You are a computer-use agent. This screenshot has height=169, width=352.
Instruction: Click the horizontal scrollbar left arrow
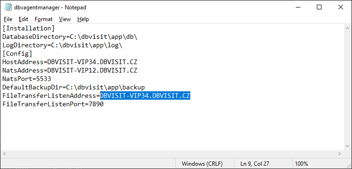tap(4, 154)
